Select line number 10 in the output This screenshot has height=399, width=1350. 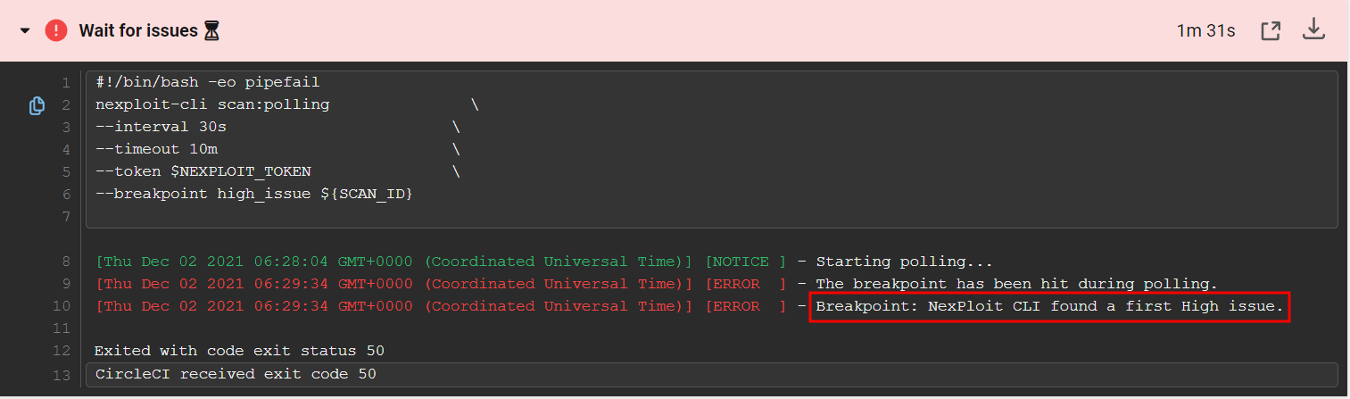coord(62,307)
